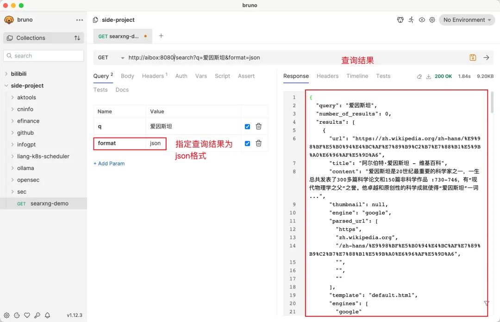The height and width of the screenshot is (322, 500).
Task: Clear the response with the eraser icon
Action: click(419, 76)
